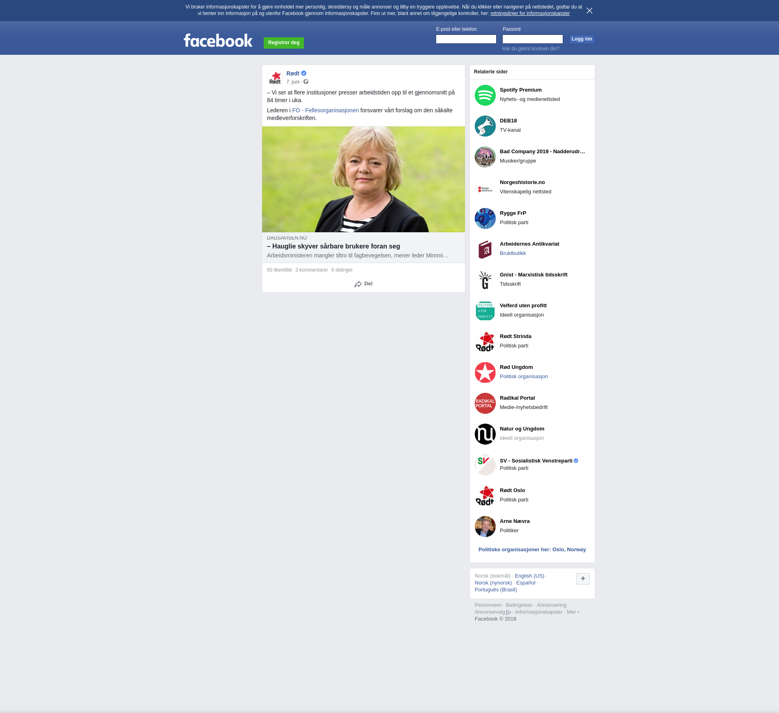Click the Rød Ungdom star icon

coord(485,373)
